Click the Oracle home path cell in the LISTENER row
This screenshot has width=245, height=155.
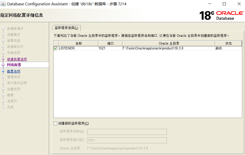click(x=169, y=48)
